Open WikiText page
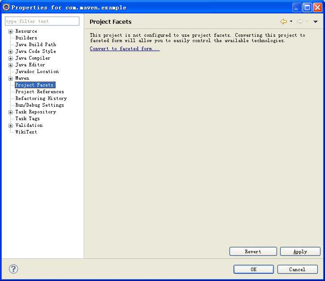This screenshot has height=281, width=325. click(26, 132)
